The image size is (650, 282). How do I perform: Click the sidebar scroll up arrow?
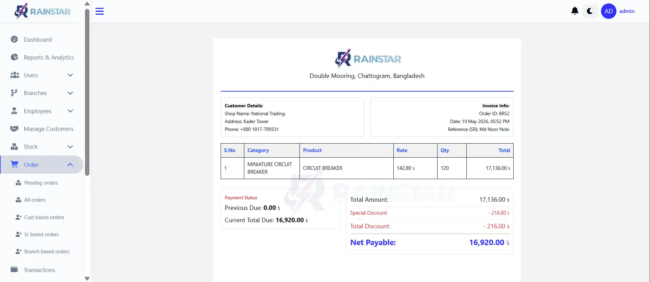pos(87,4)
